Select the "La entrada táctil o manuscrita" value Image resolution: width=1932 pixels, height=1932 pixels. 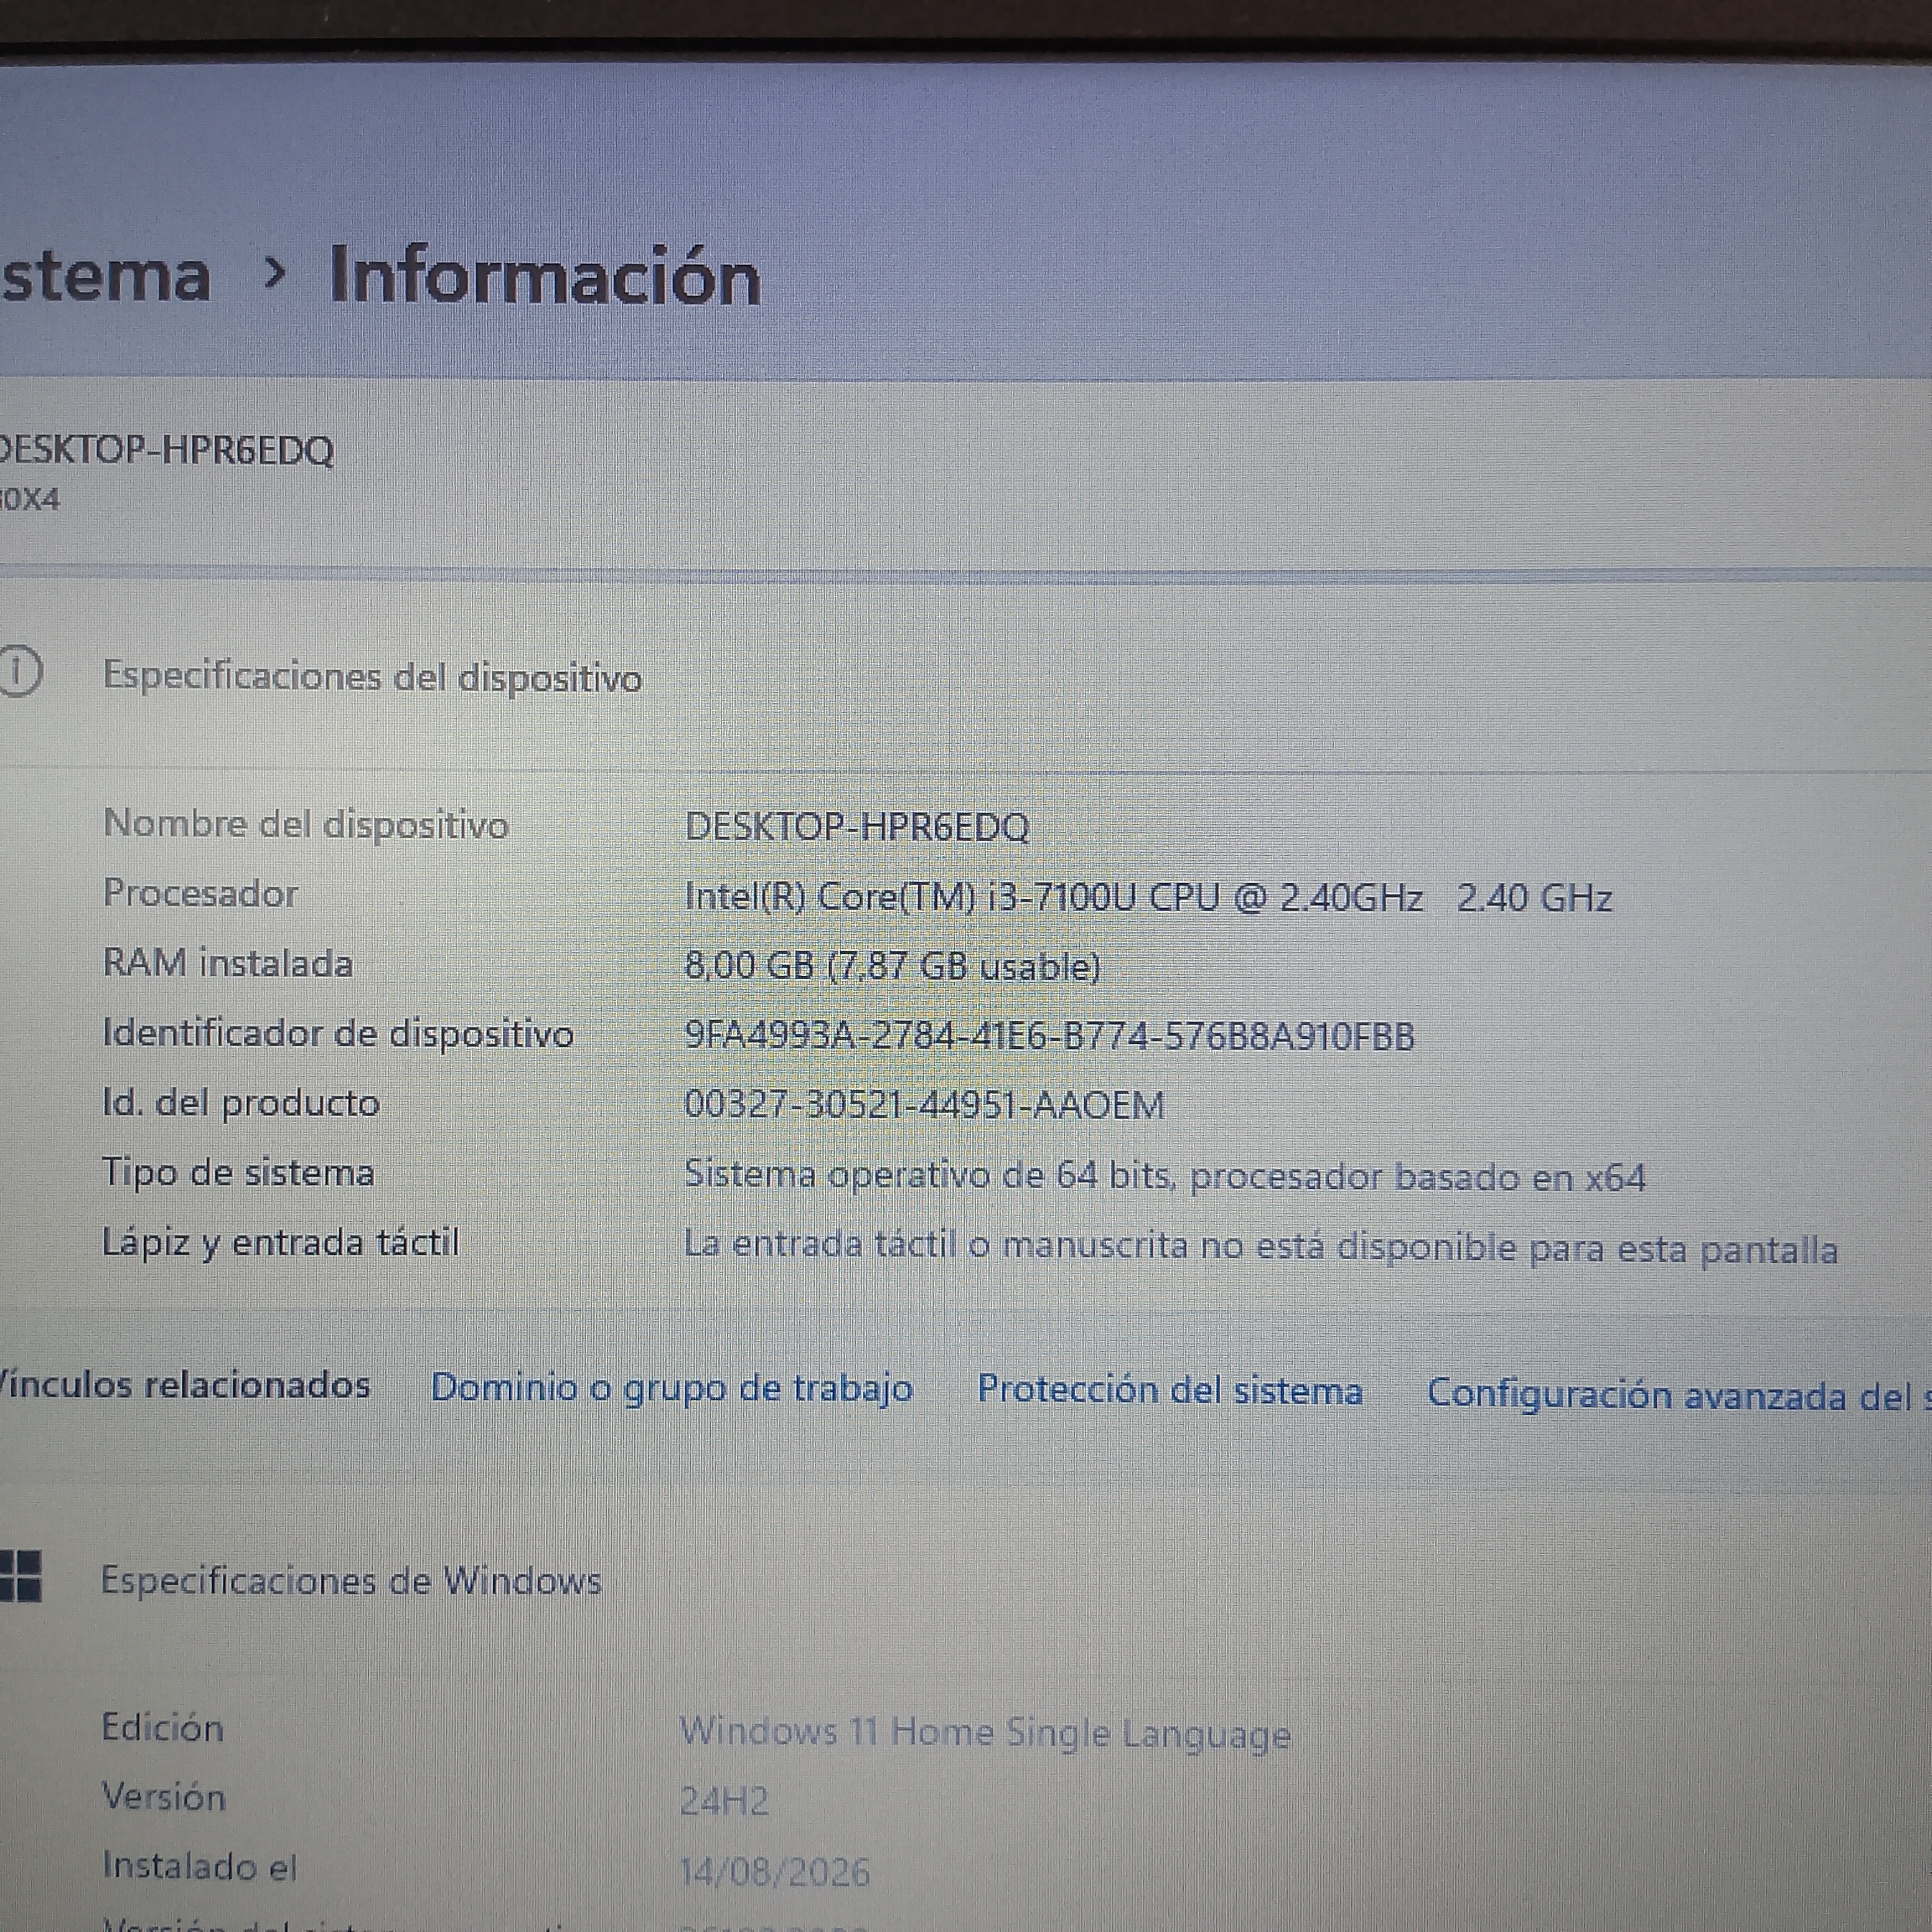(1261, 1247)
